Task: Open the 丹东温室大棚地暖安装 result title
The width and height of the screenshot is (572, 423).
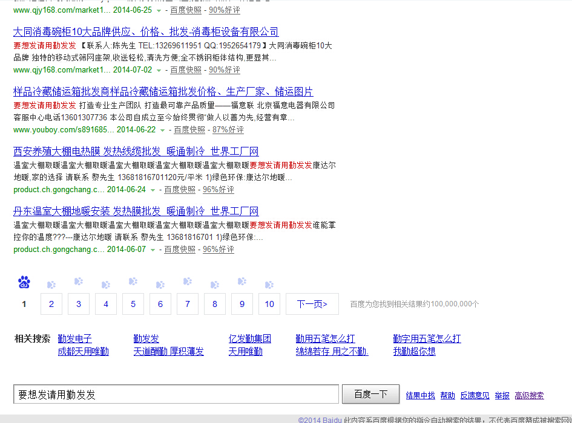Action: 136,211
